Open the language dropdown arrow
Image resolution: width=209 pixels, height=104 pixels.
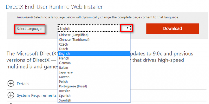point(128,28)
